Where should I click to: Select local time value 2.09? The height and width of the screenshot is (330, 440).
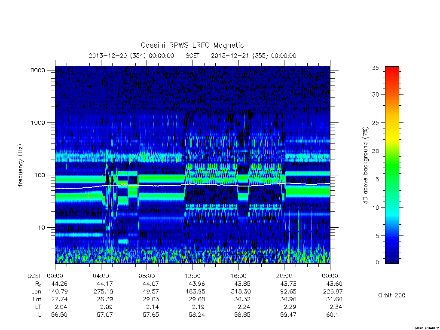pyautogui.click(x=107, y=307)
